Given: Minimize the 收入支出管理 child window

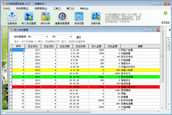Looking at the screenshot, I should (x=147, y=30).
